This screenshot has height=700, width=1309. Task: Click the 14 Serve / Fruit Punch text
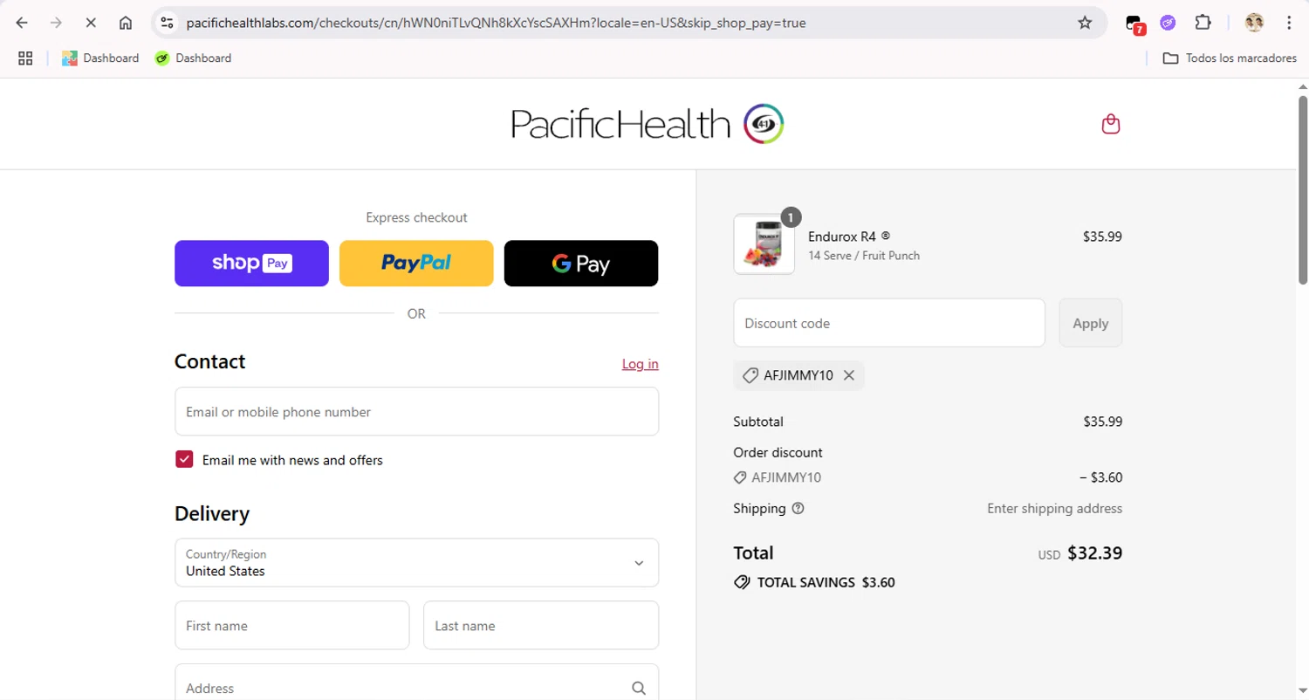[864, 256]
